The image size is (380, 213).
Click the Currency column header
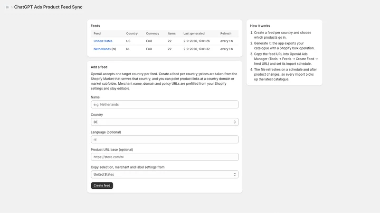[152, 34]
